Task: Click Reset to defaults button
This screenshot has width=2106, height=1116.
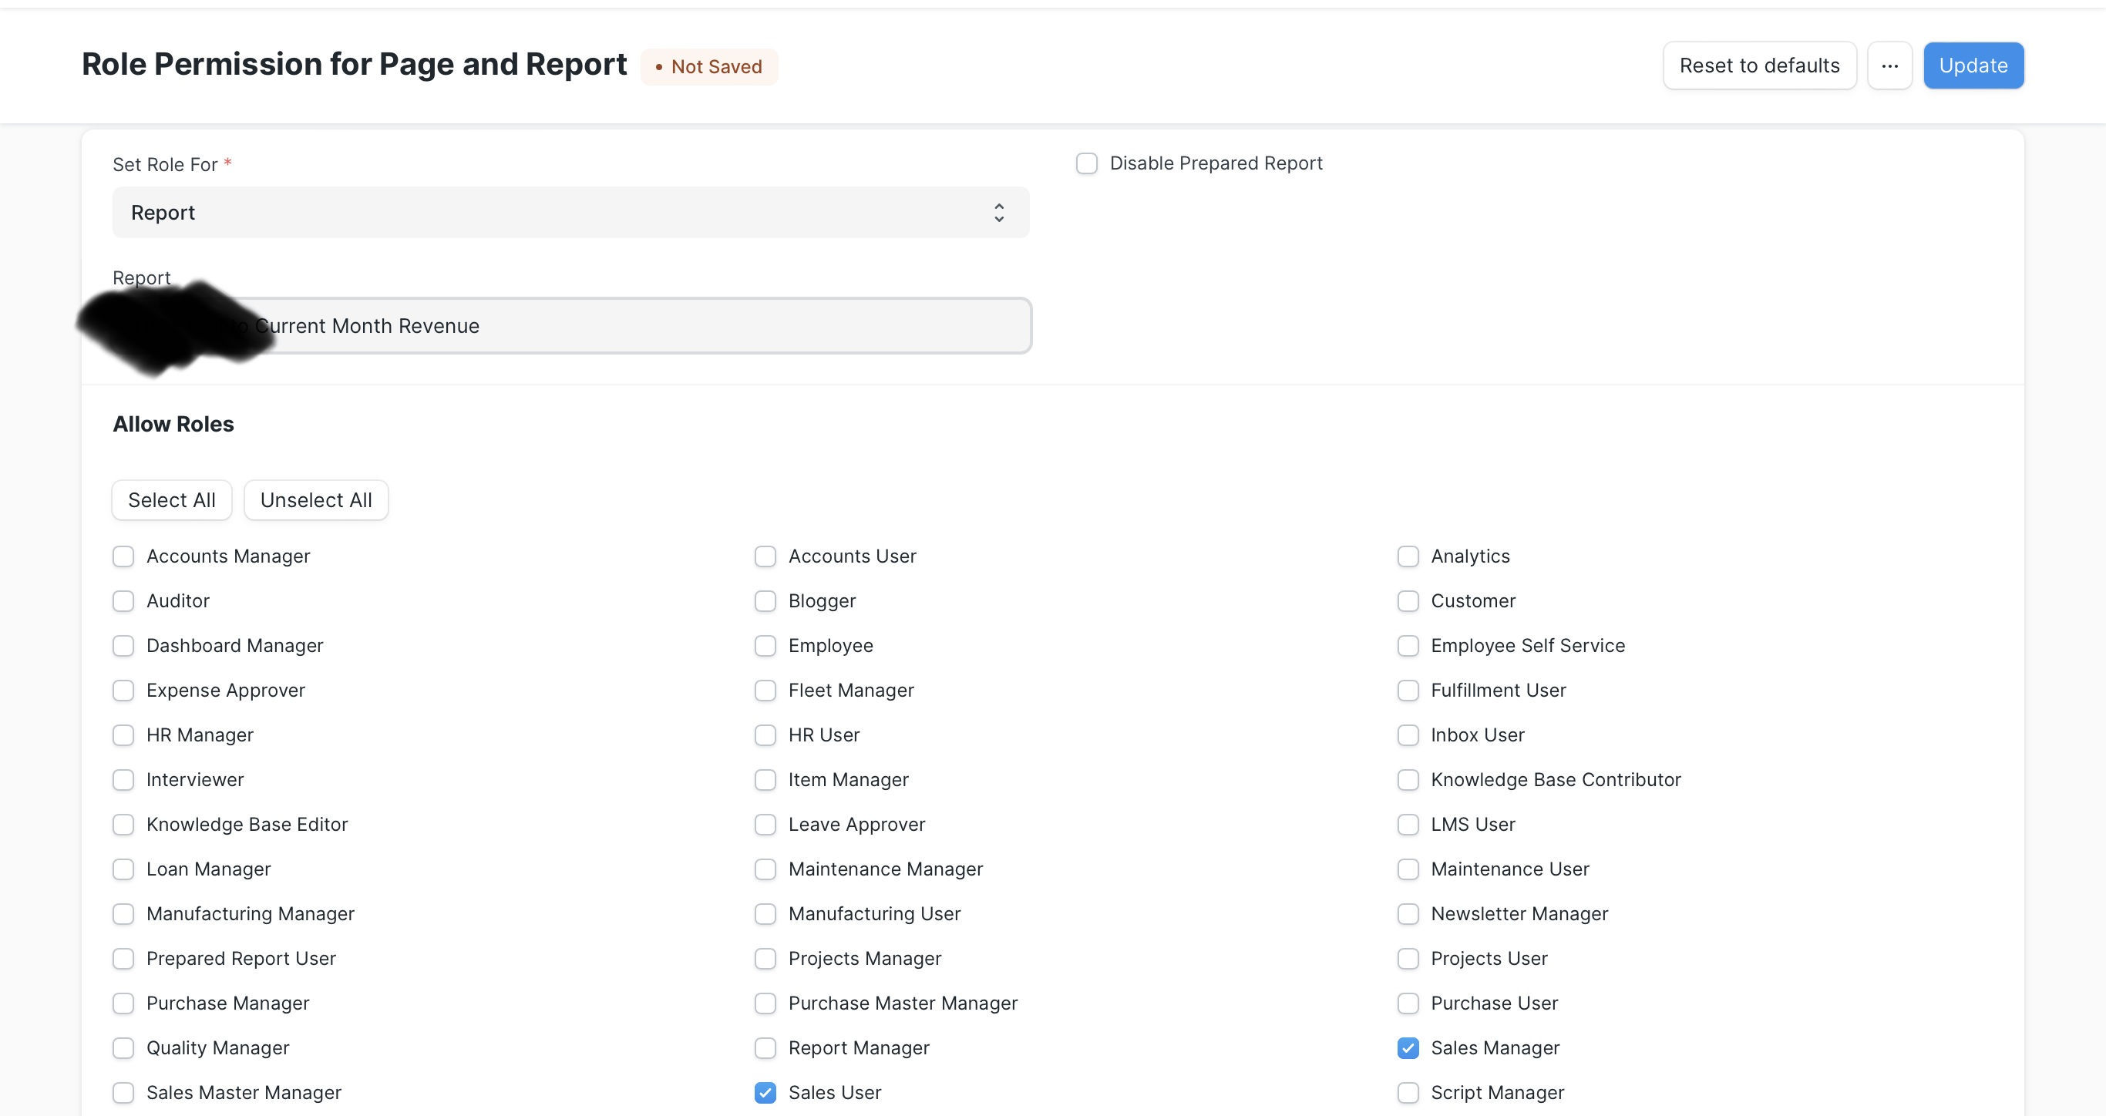Action: tap(1758, 66)
